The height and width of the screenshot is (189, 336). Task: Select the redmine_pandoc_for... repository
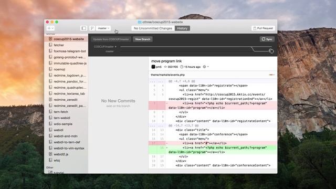coord(66,81)
